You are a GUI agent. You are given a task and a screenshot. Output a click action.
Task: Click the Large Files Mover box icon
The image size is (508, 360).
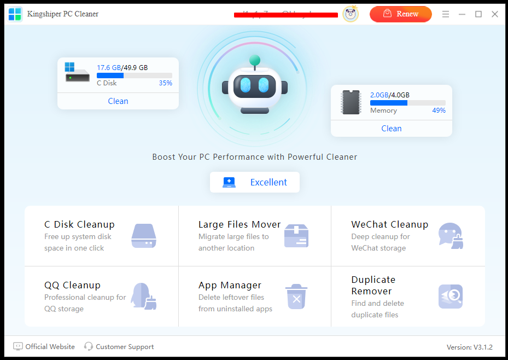pos(296,236)
